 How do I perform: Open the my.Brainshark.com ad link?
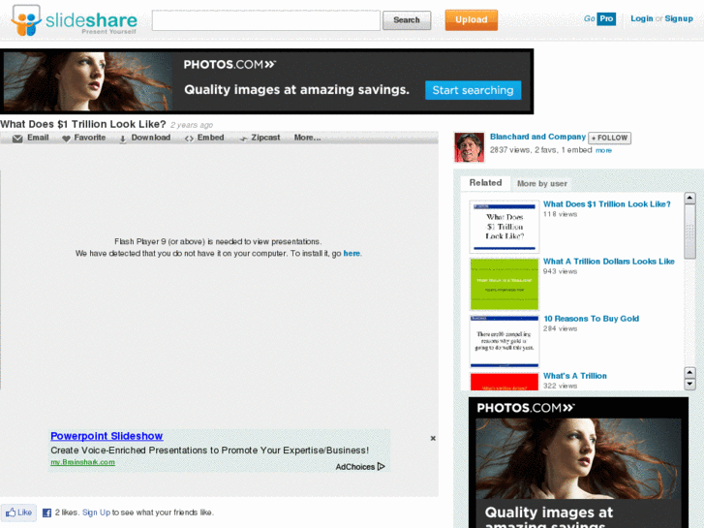tap(82, 462)
